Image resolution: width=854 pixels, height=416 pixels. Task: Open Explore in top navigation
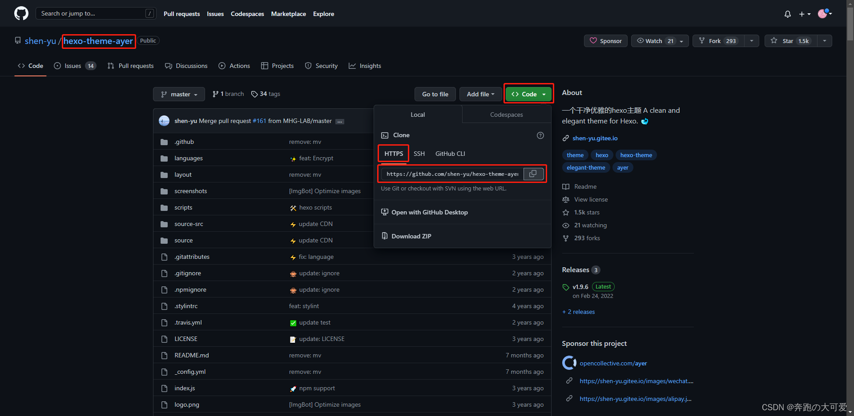(323, 14)
